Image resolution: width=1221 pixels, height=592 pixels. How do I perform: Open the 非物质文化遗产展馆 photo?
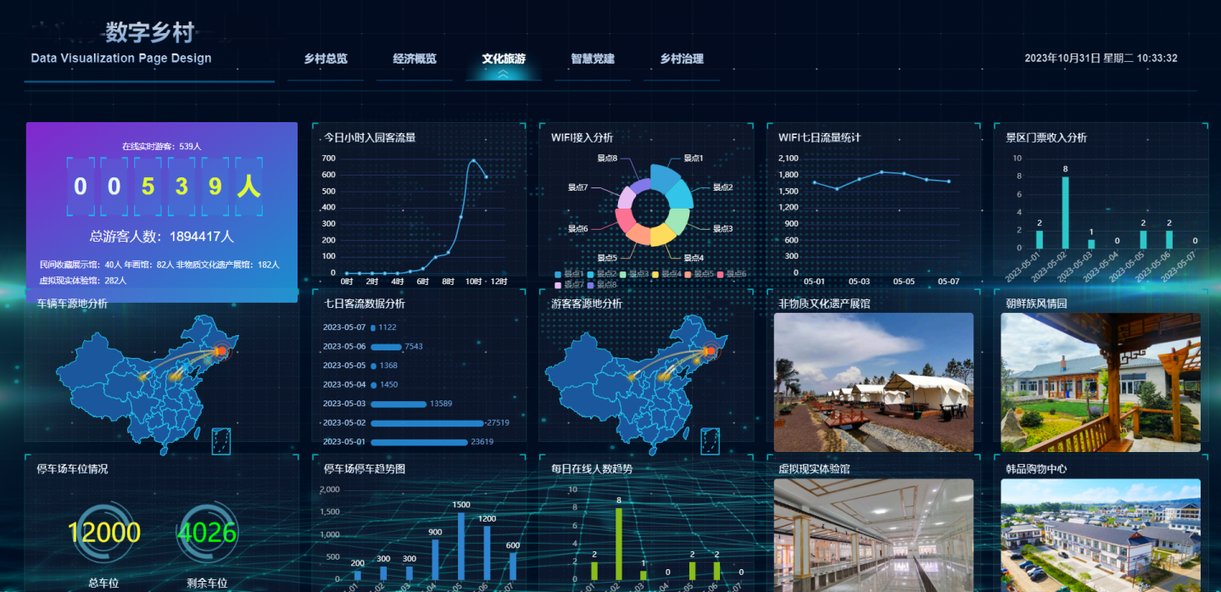[873, 382]
